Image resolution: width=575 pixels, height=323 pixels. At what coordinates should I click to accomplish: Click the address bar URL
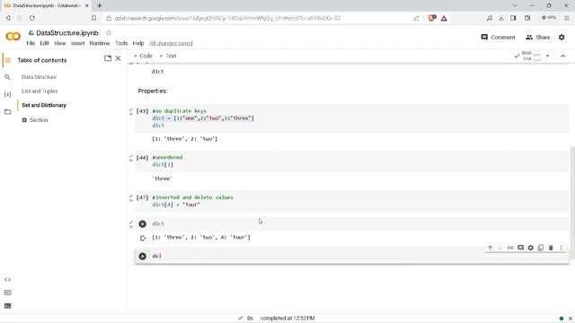point(227,18)
